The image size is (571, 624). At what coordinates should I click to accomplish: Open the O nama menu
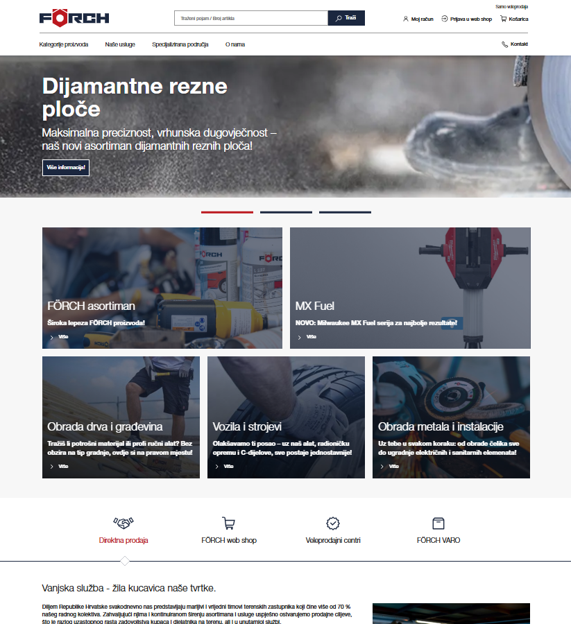point(235,44)
